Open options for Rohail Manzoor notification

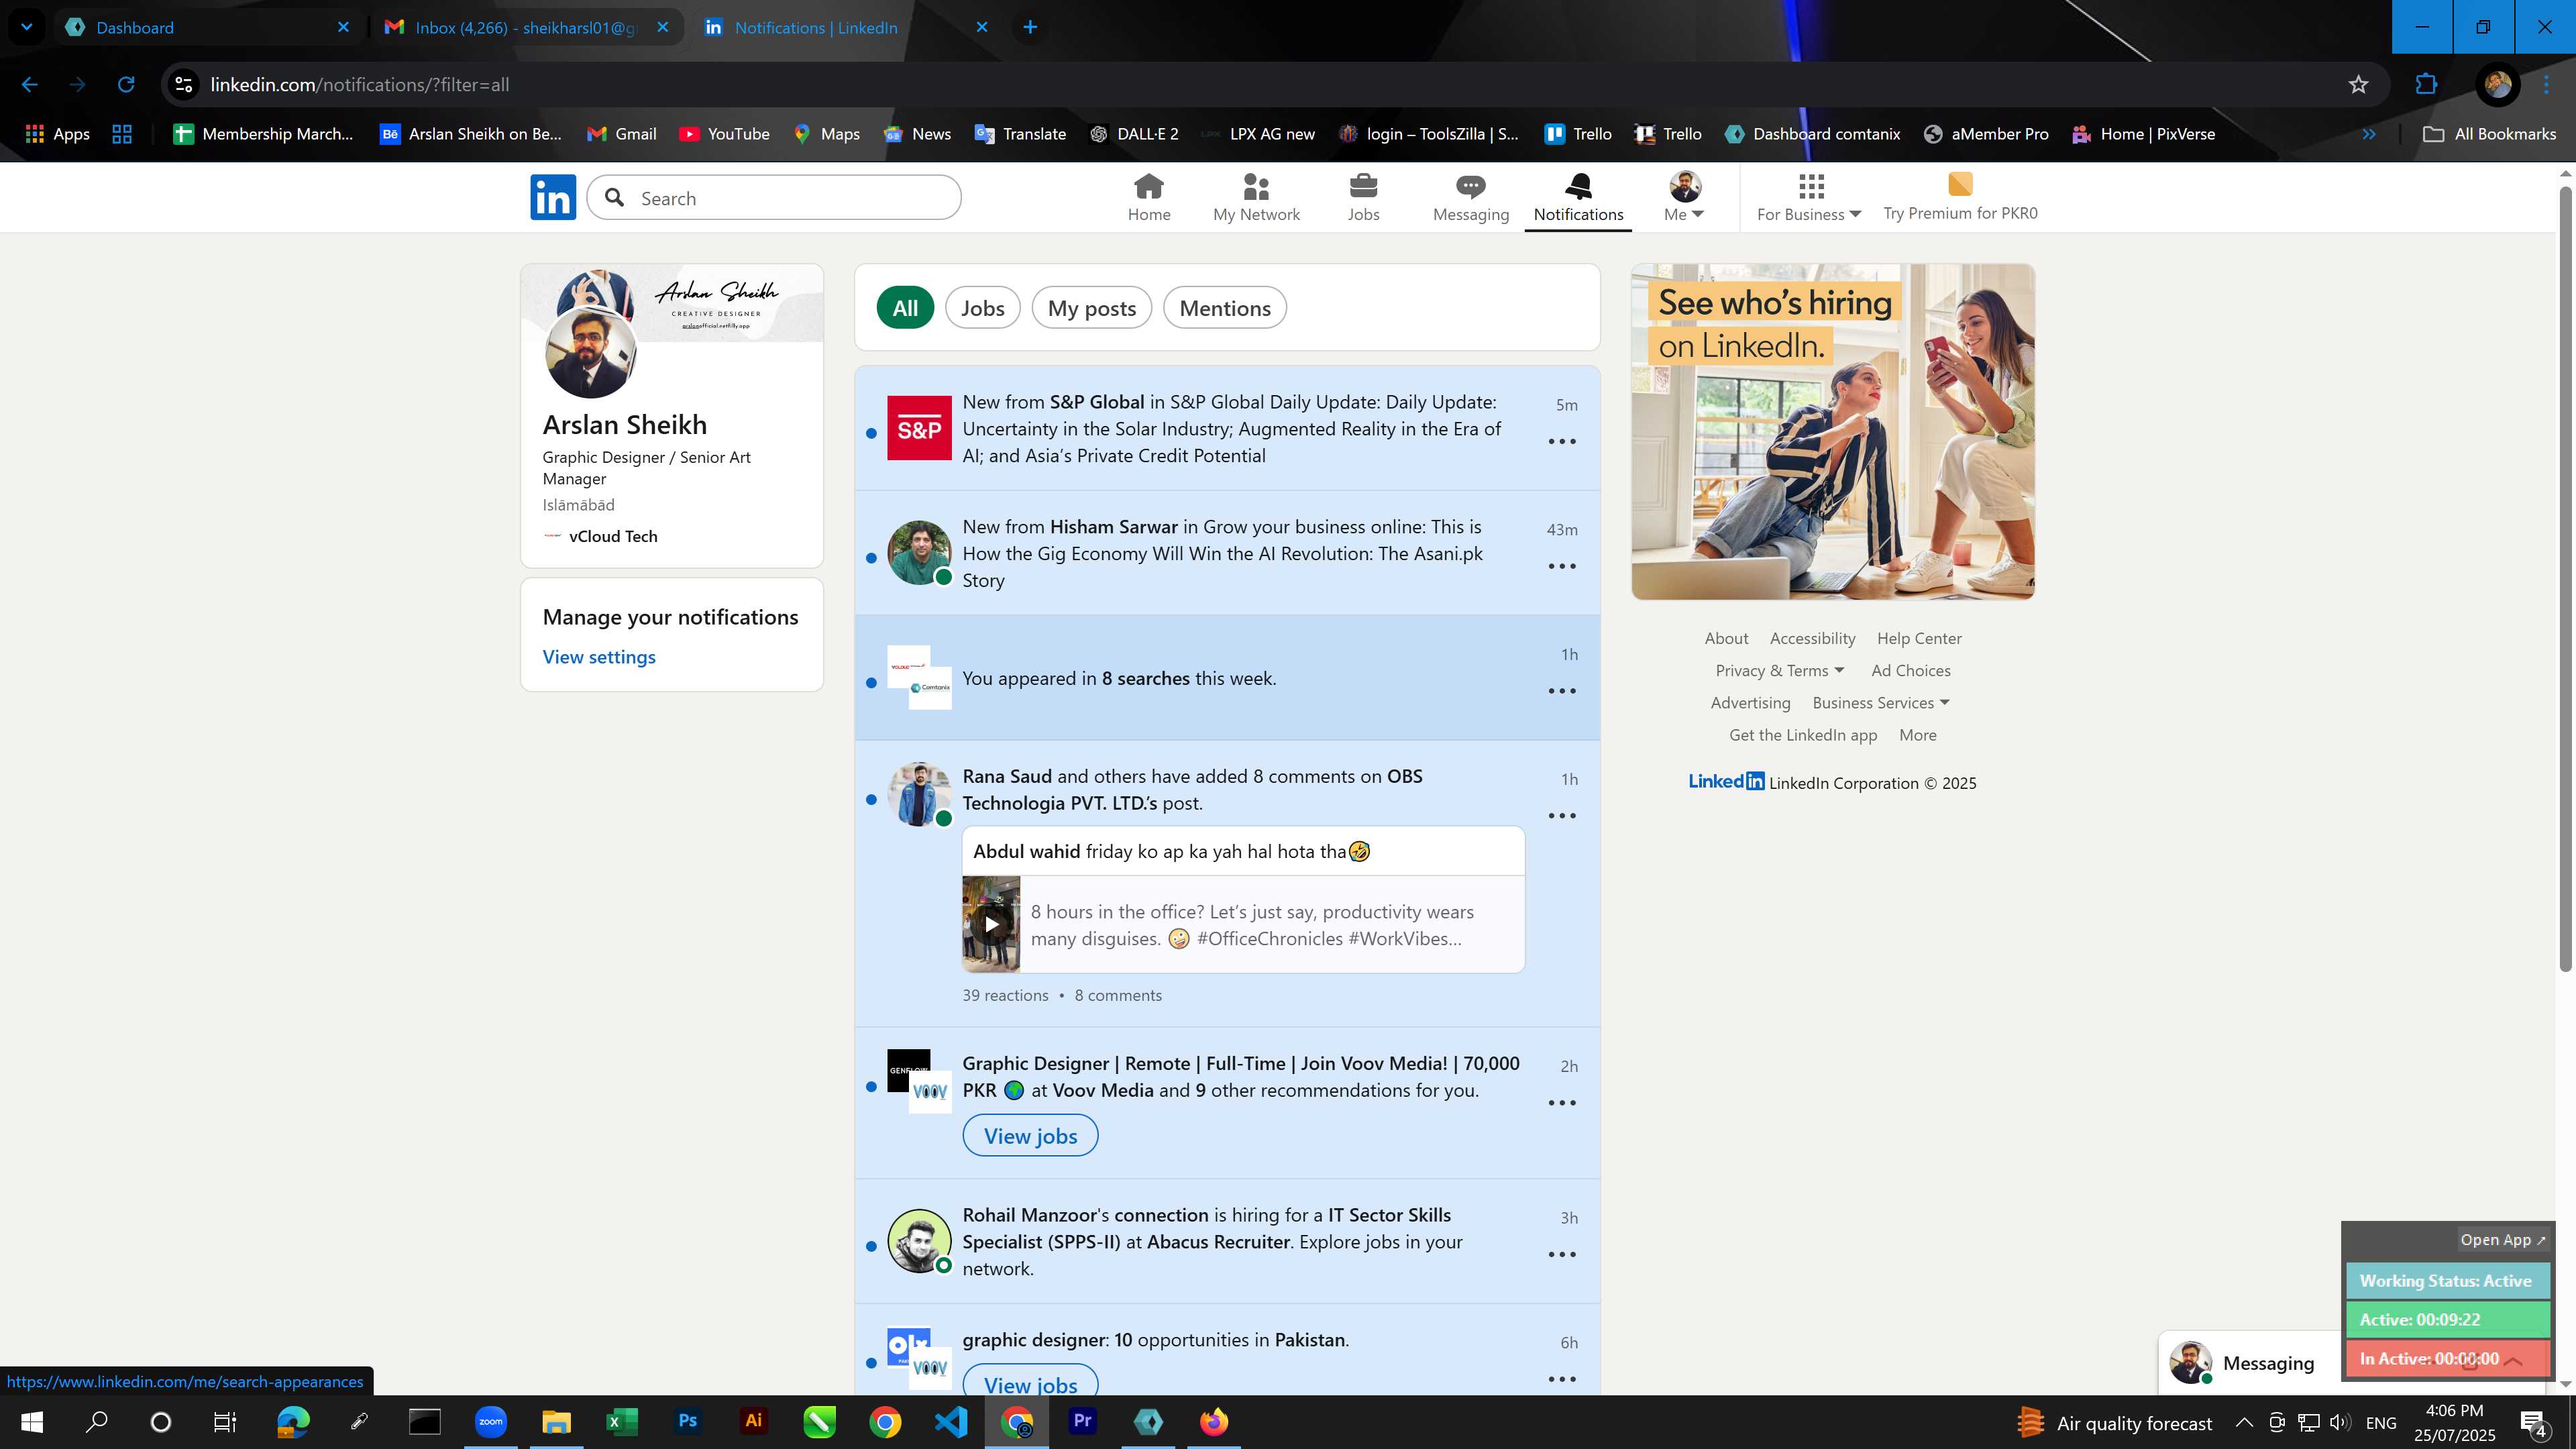pos(1562,1254)
